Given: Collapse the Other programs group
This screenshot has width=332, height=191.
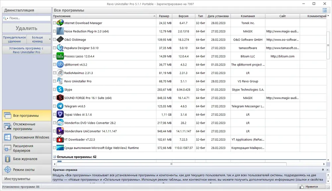Looking at the screenshot, I should point(54,157).
